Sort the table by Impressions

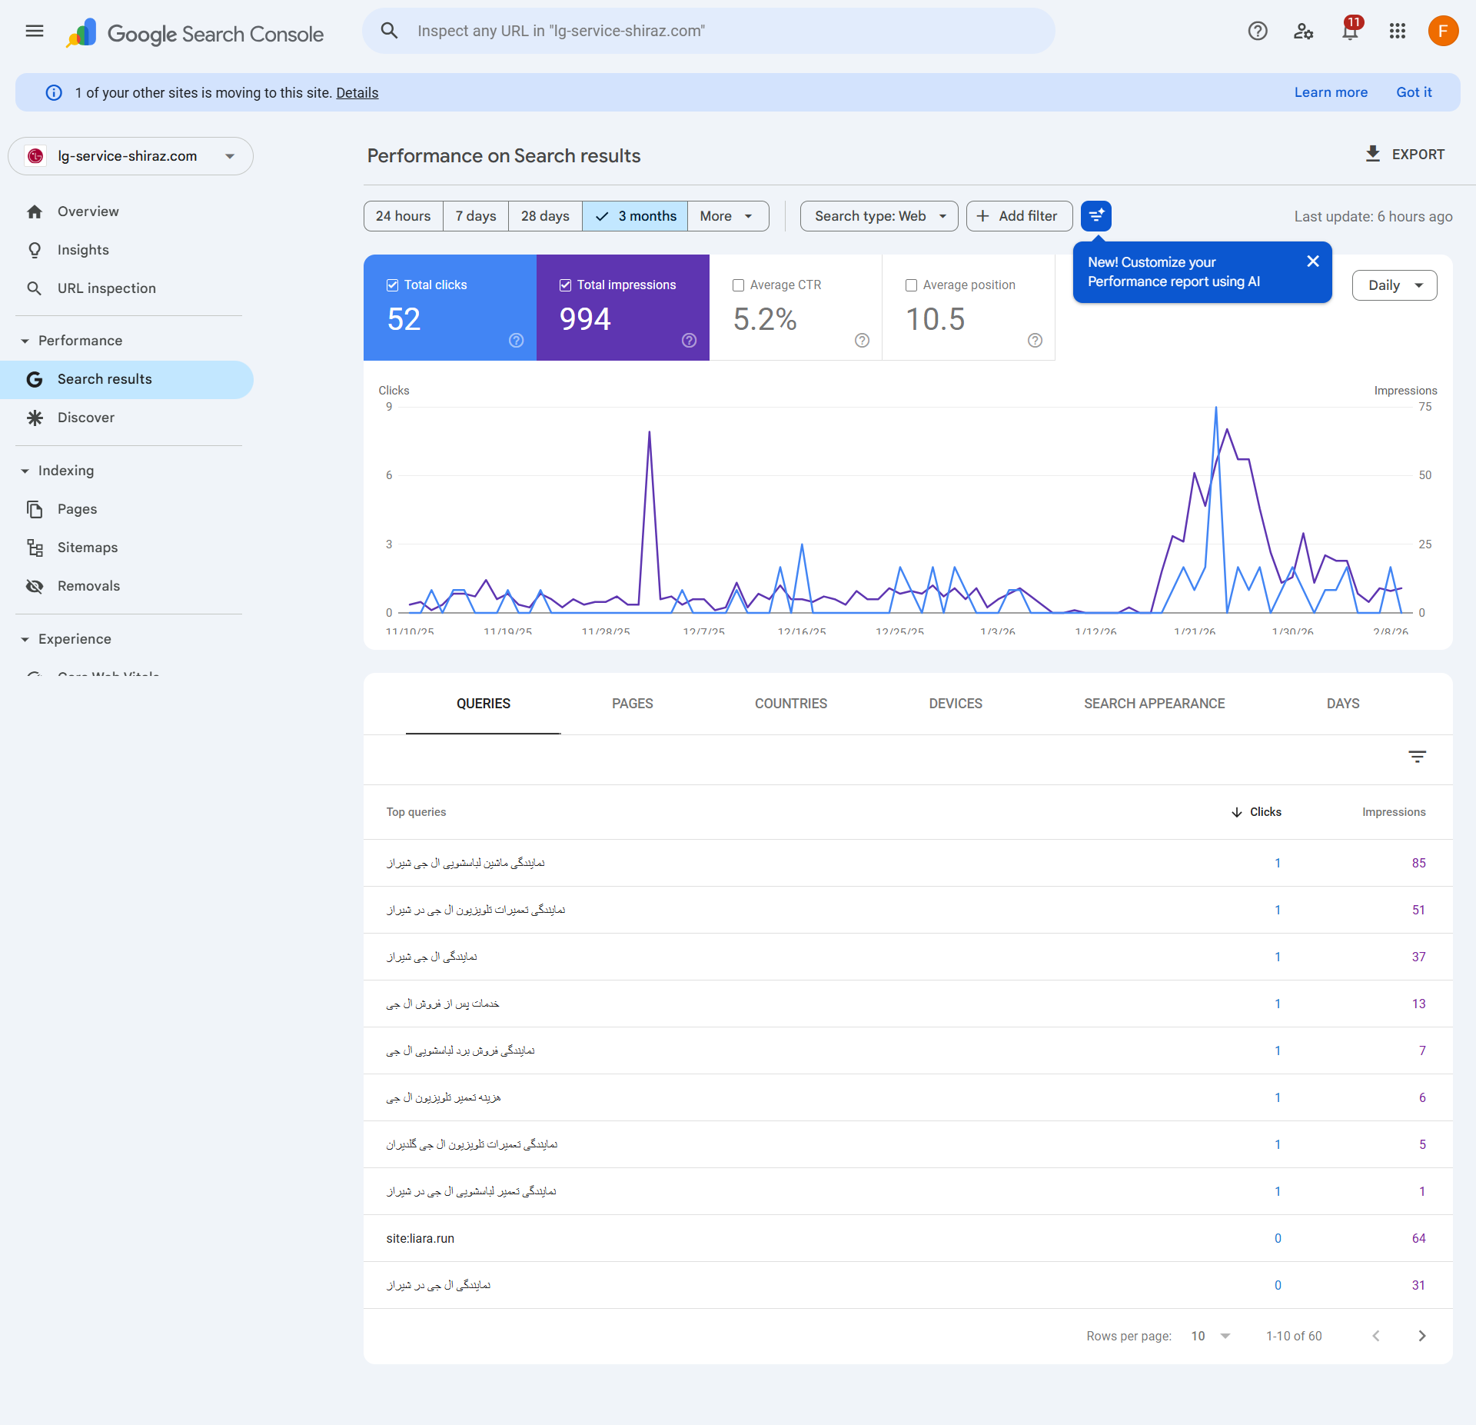click(x=1394, y=812)
